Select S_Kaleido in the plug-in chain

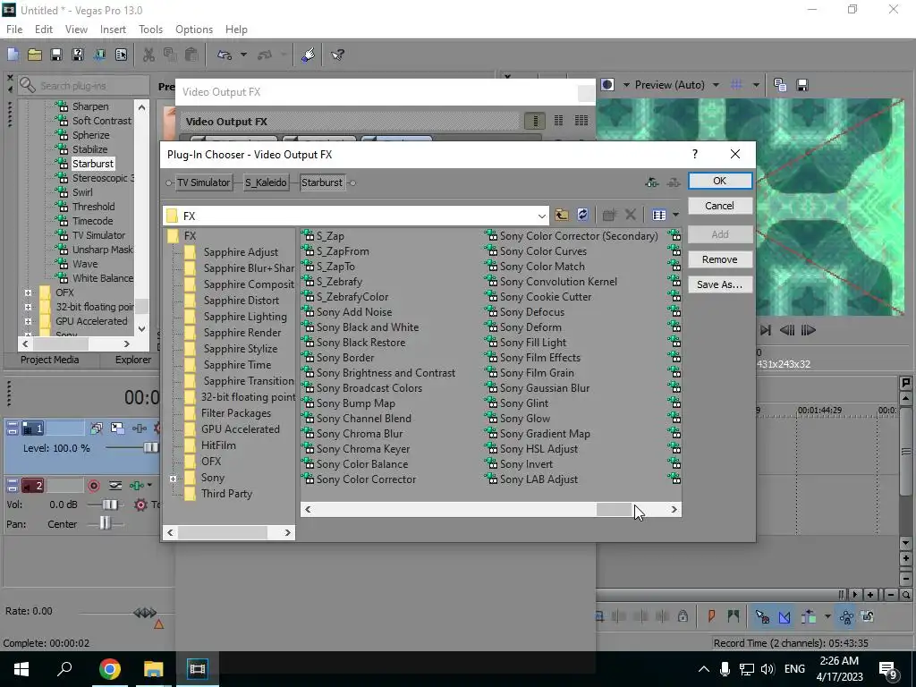[266, 182]
